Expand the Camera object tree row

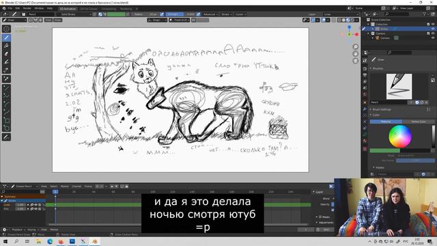[373, 38]
